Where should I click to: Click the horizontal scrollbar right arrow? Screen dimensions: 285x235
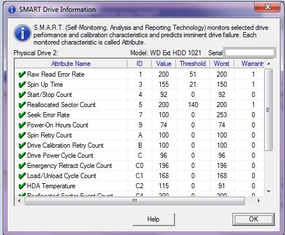click(x=258, y=201)
